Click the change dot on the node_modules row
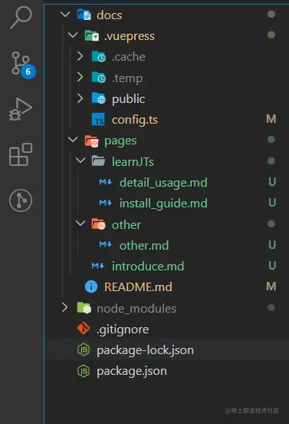 tap(271, 307)
